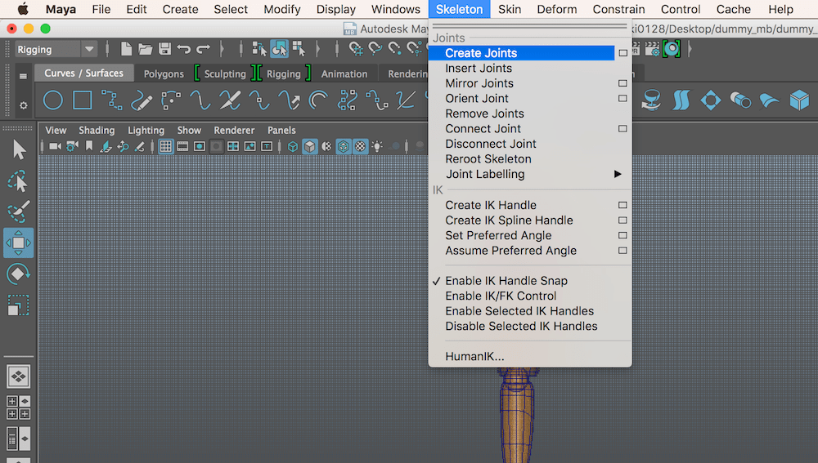Viewport: 818px width, 463px height.
Task: Open the viewport View menu
Action: point(56,130)
